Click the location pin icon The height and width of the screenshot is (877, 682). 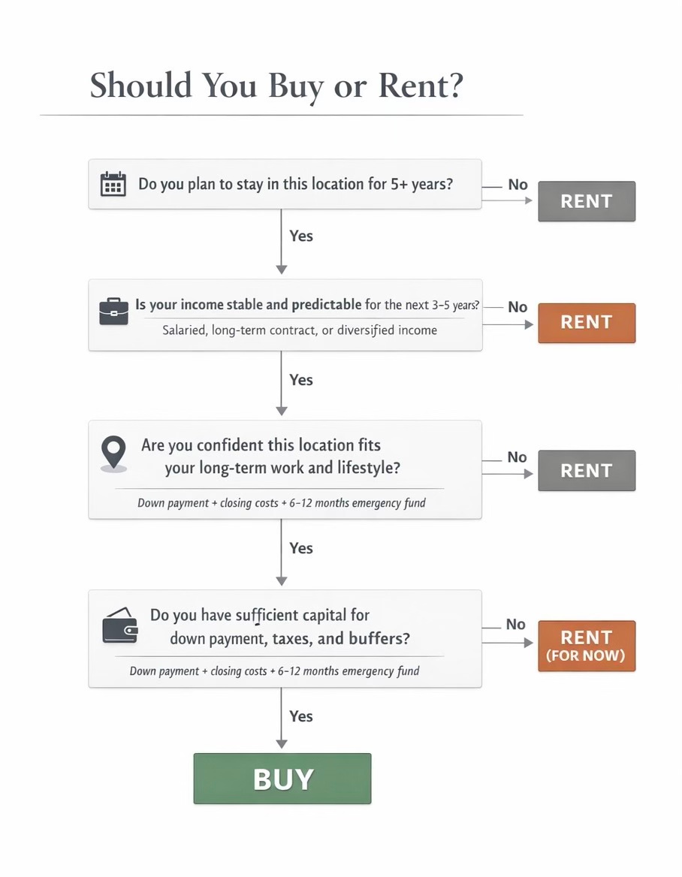click(113, 454)
